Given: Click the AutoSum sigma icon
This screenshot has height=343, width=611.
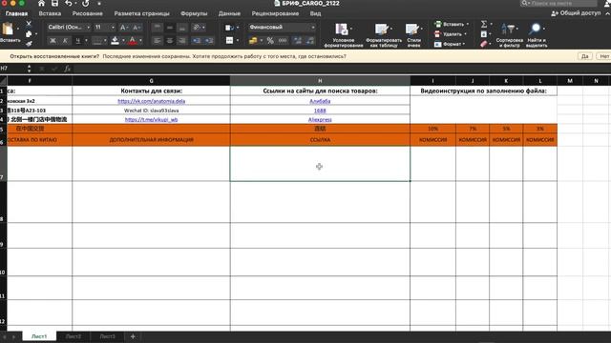Looking at the screenshot, I should [484, 24].
